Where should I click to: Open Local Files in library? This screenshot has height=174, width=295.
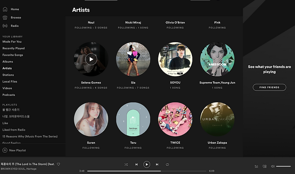tap(10, 82)
